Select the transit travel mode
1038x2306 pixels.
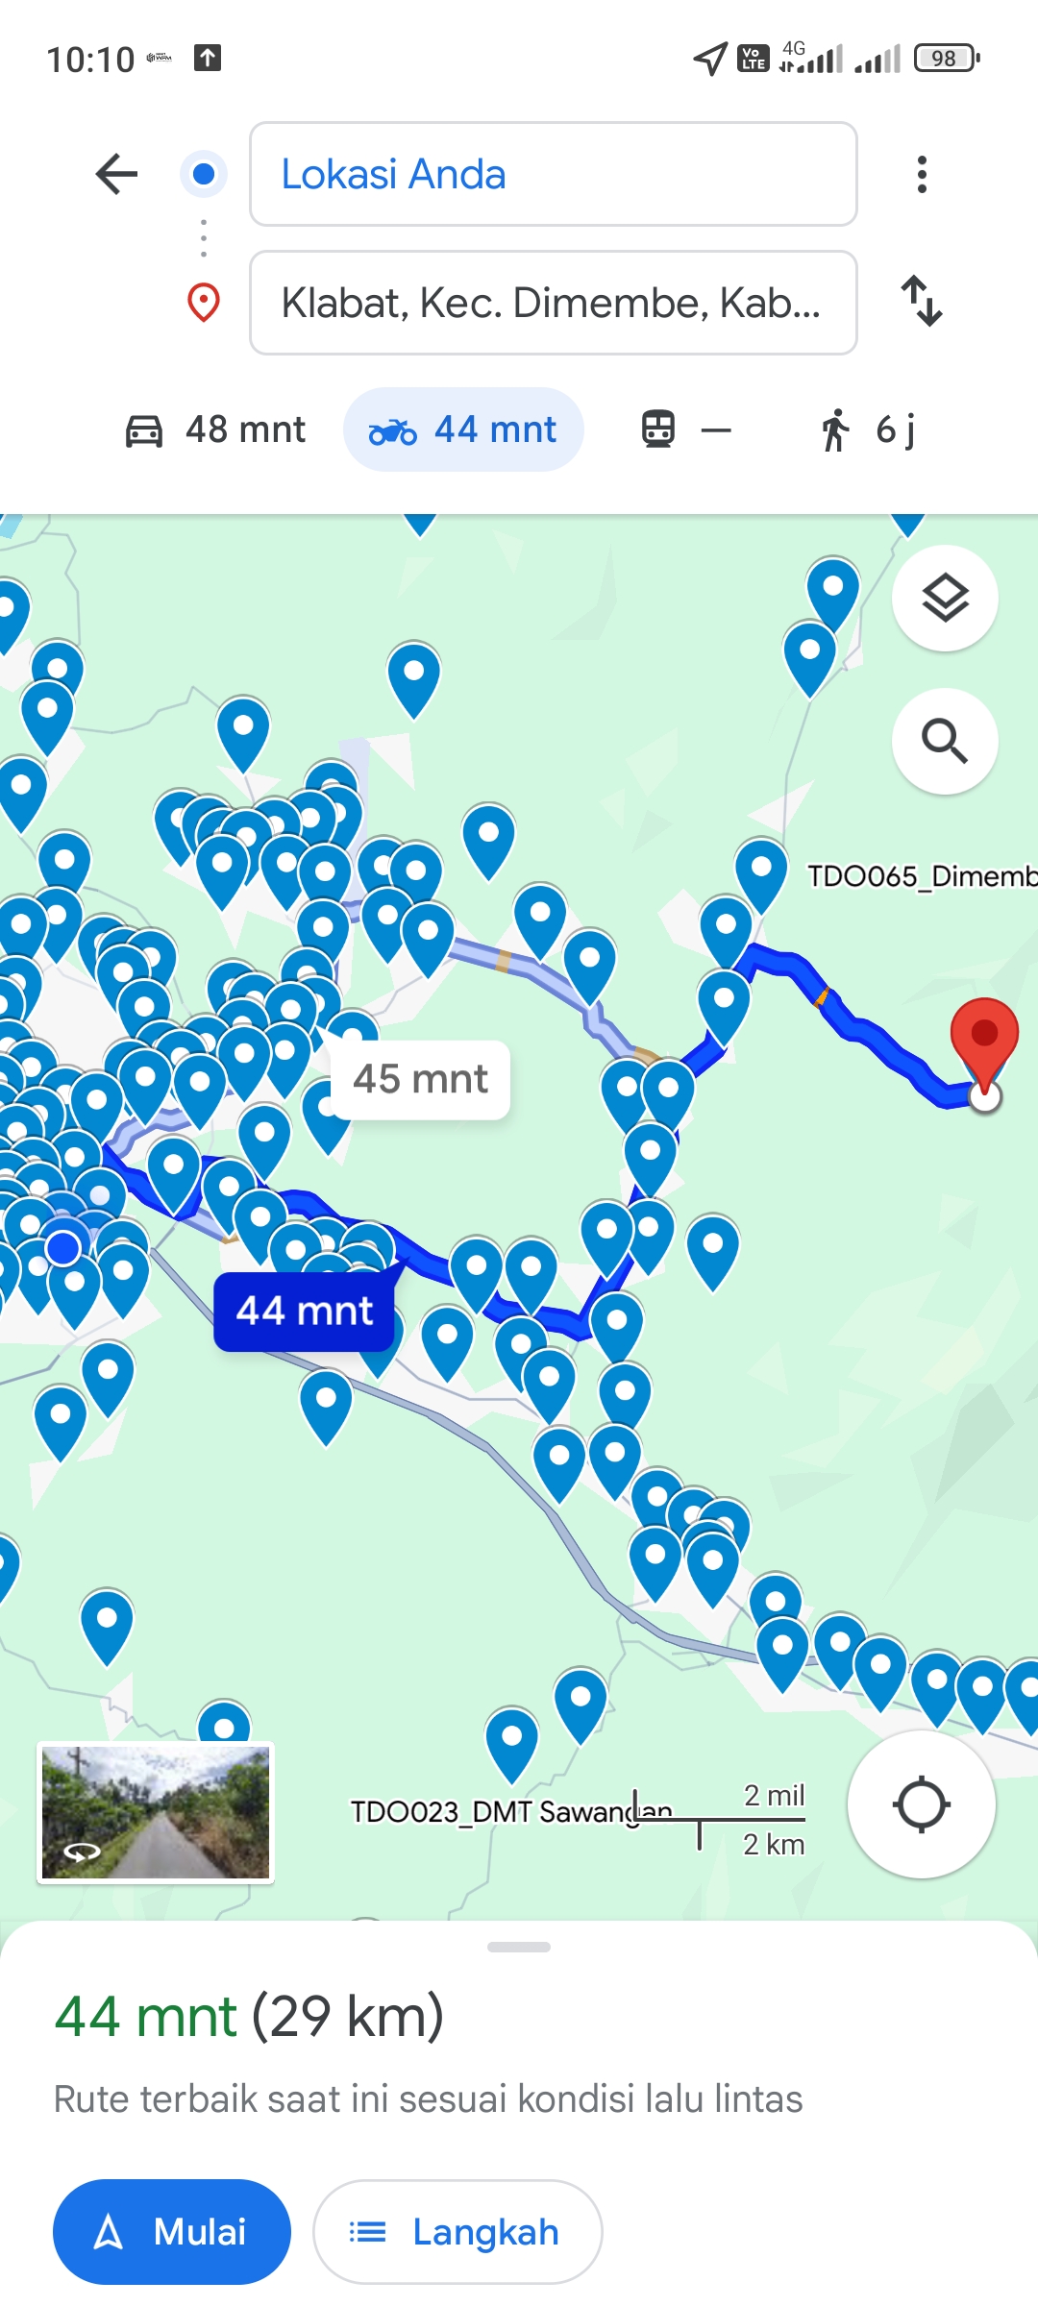(686, 429)
